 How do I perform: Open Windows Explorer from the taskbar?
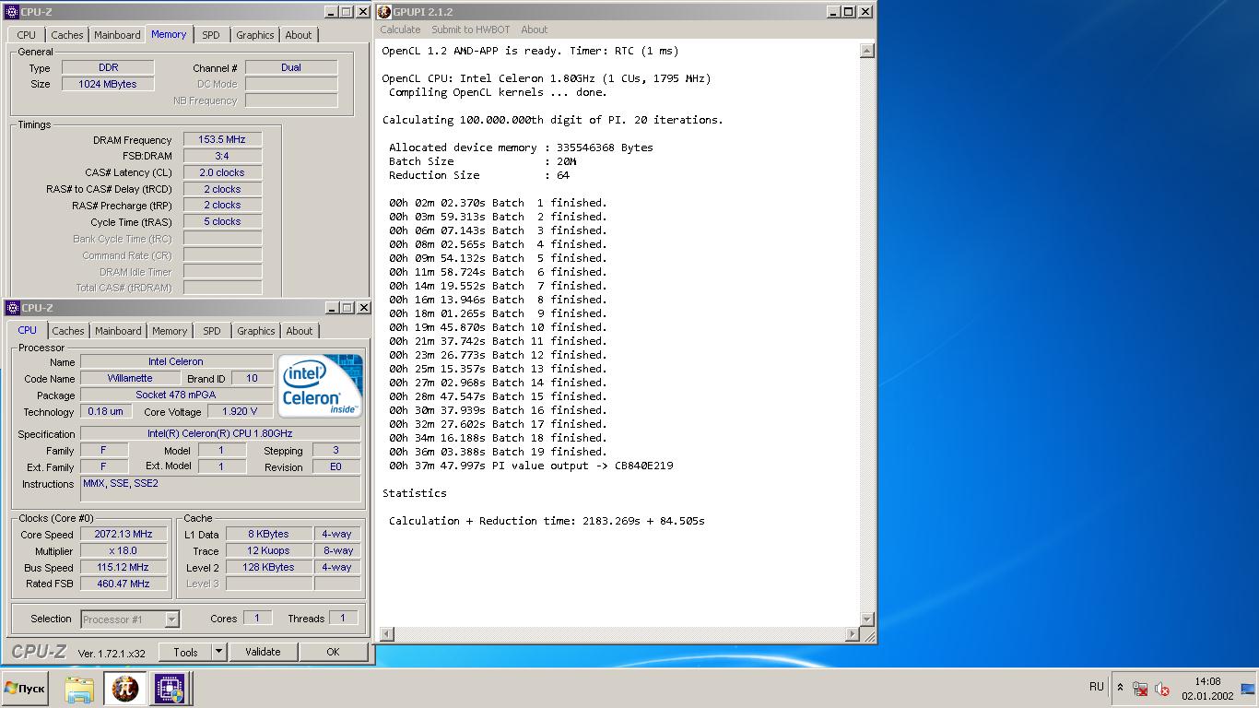pyautogui.click(x=79, y=689)
